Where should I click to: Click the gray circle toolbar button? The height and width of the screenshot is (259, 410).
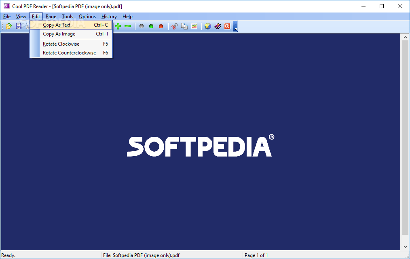pyautogui.click(x=142, y=26)
